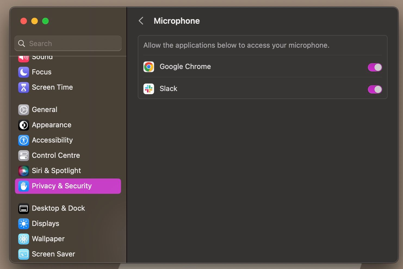
Task: Select the Accessibility icon in the sidebar
Action: 23,140
